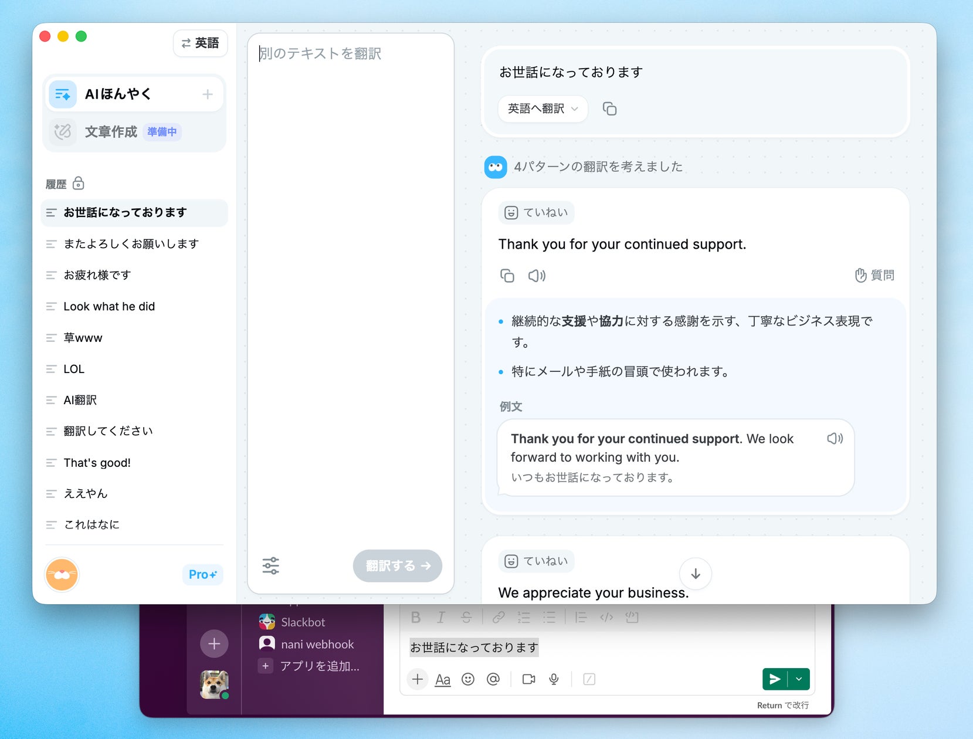
Task: Play audio for the polite translation
Action: [x=537, y=275]
